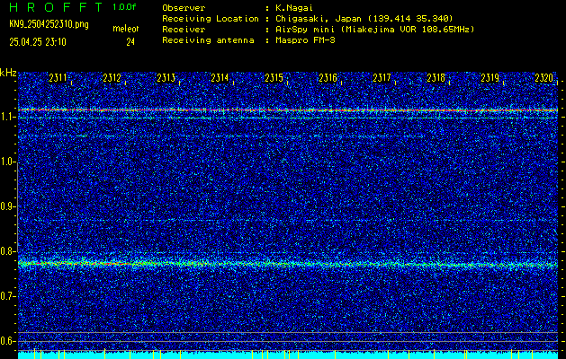This screenshot has width=566, height=359.
Task: Click the Receiving Location label
Action: tap(211, 19)
